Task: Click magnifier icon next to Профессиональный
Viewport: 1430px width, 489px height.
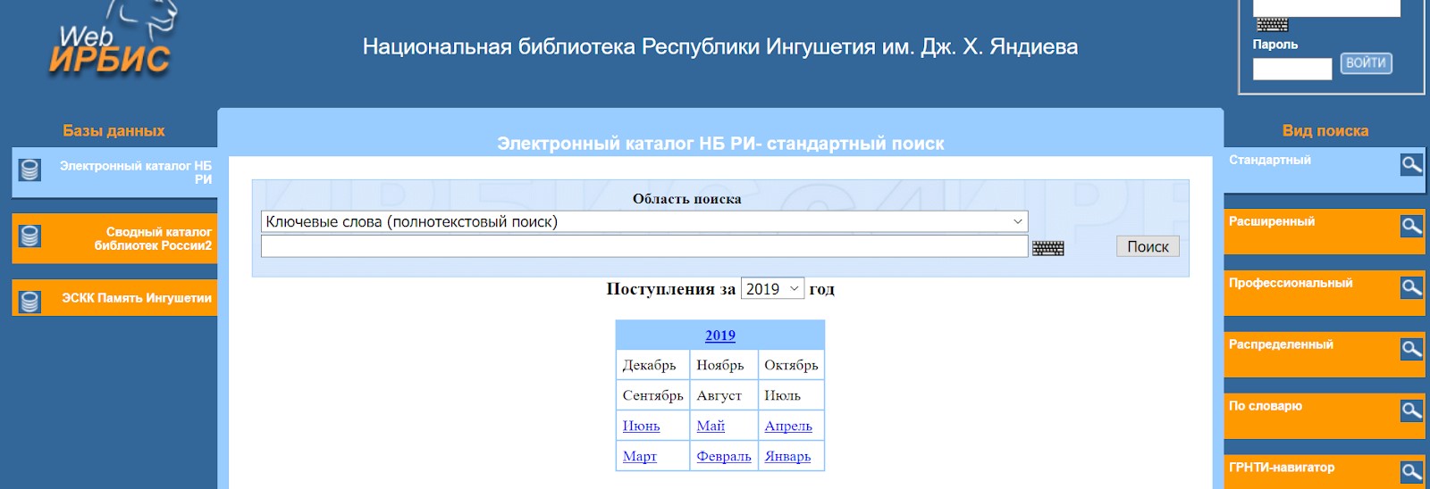Action: [x=1411, y=287]
